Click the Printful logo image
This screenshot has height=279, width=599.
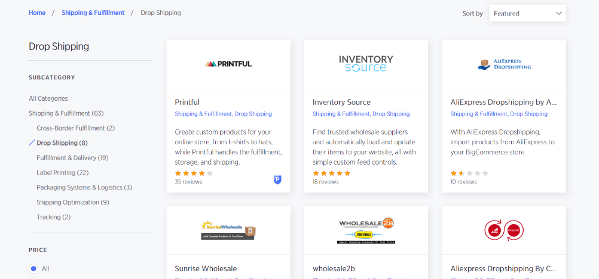click(x=228, y=64)
